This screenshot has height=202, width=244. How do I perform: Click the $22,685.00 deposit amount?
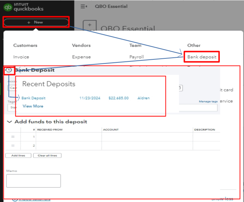pyautogui.click(x=119, y=98)
